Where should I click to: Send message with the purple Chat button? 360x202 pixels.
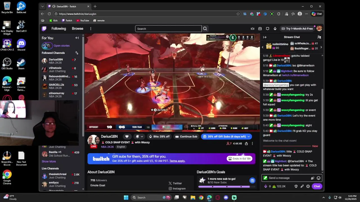(x=317, y=186)
